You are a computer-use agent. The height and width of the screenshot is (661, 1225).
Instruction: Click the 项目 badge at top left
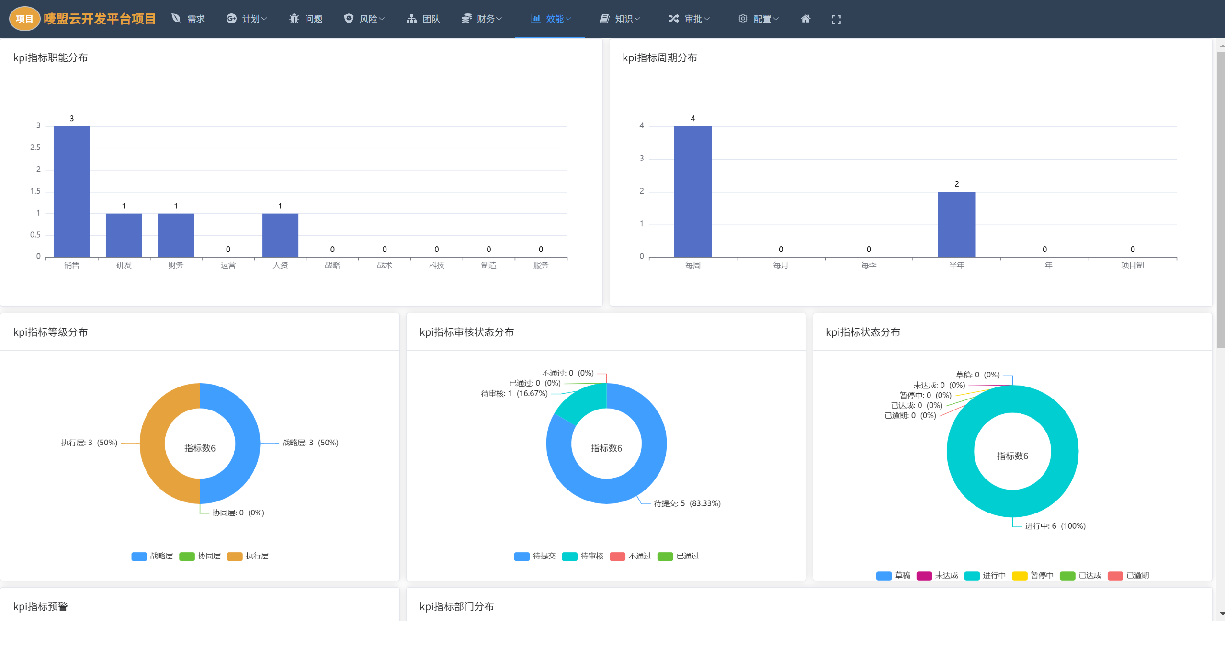24,19
